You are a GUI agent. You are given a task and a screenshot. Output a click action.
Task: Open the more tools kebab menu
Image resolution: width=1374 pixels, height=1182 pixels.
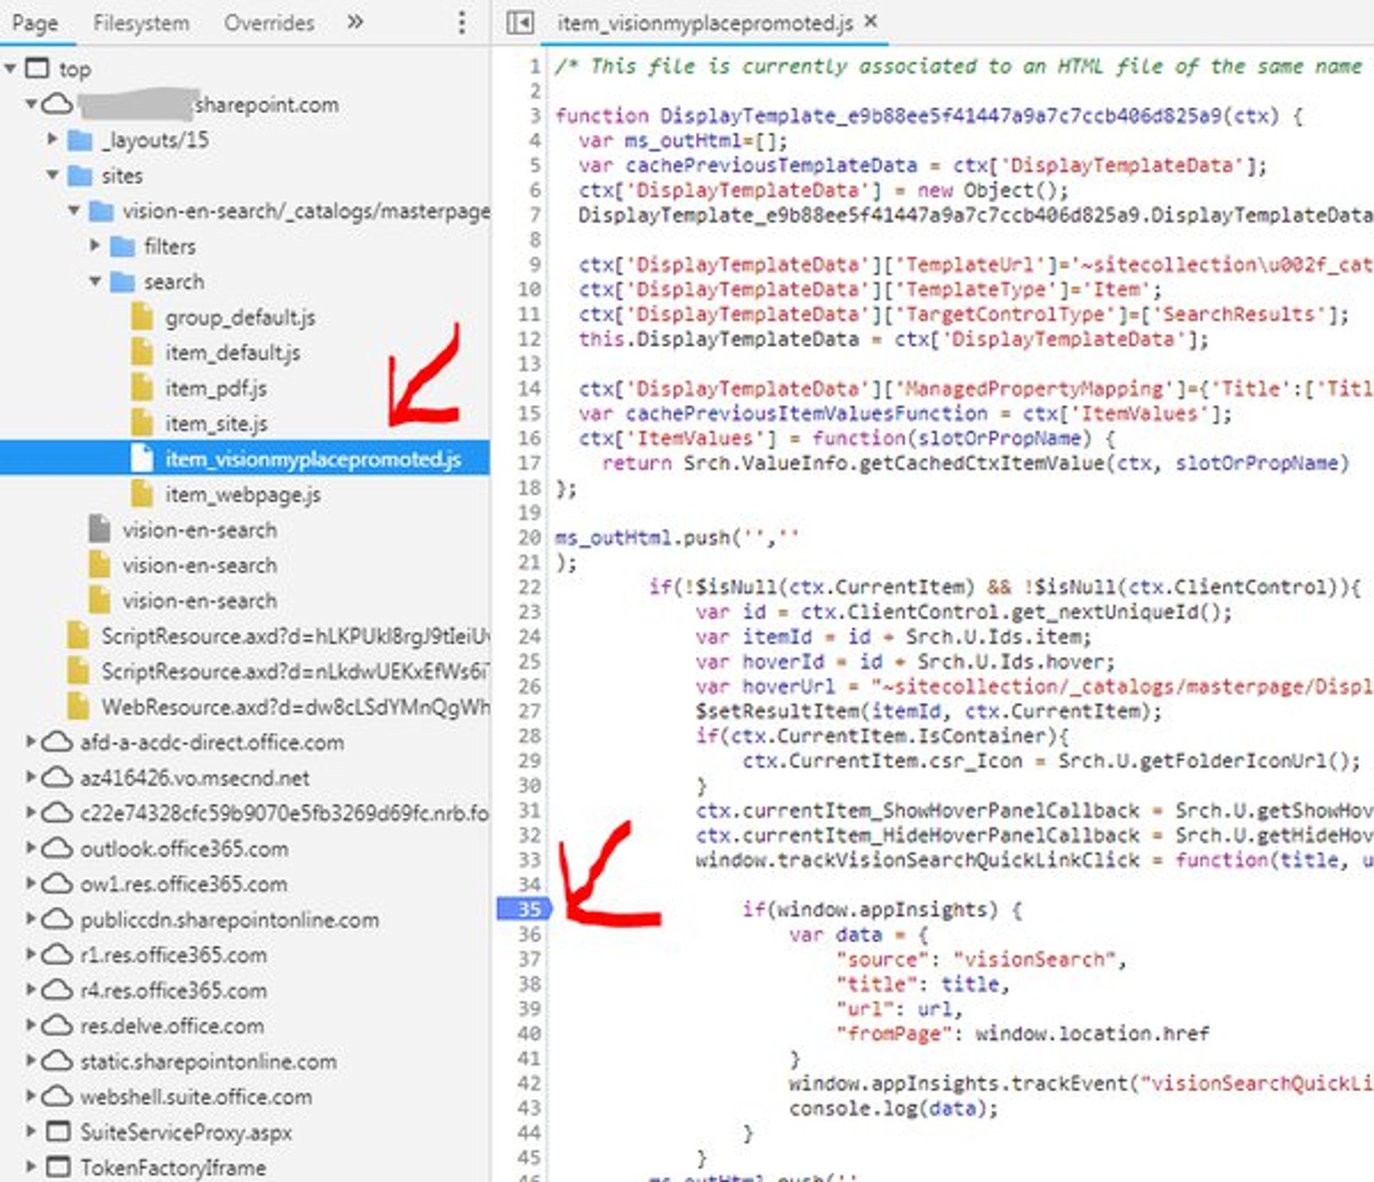(462, 22)
